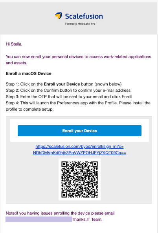
Task: Click the bold 'Enroll your Device' text in Step 1
Action: pos(62,84)
